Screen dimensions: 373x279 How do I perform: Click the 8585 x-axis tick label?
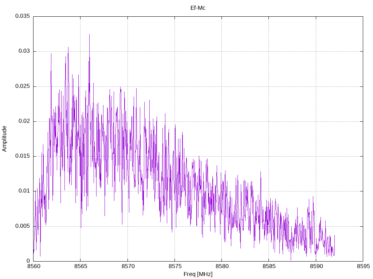269,266
